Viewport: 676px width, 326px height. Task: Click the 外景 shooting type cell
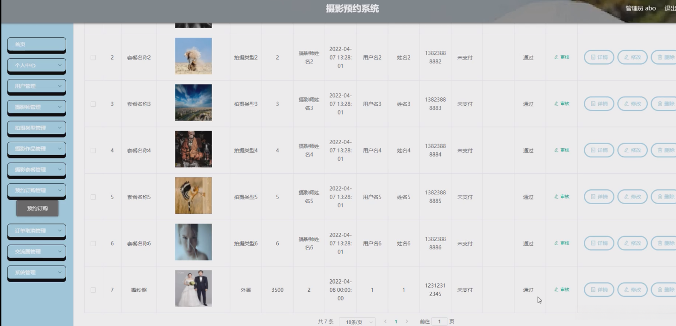246,290
